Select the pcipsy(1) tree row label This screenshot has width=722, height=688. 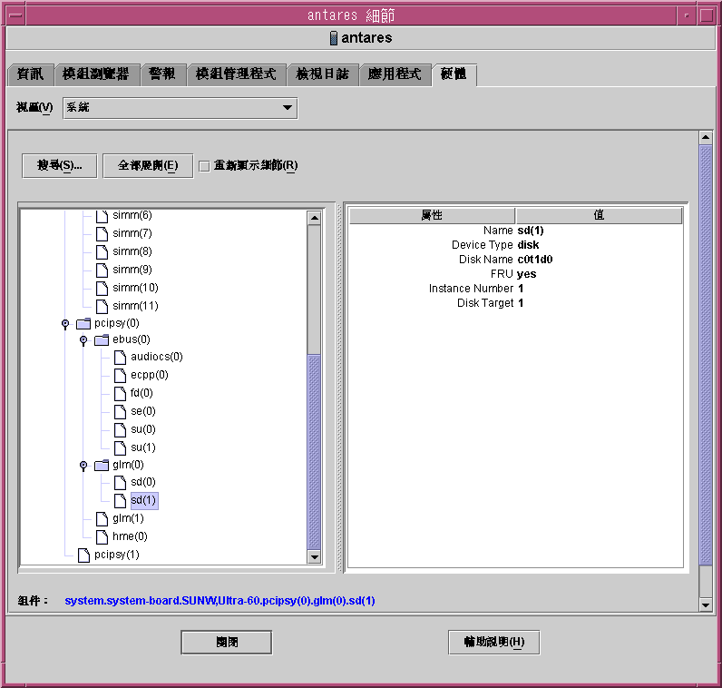[x=116, y=555]
